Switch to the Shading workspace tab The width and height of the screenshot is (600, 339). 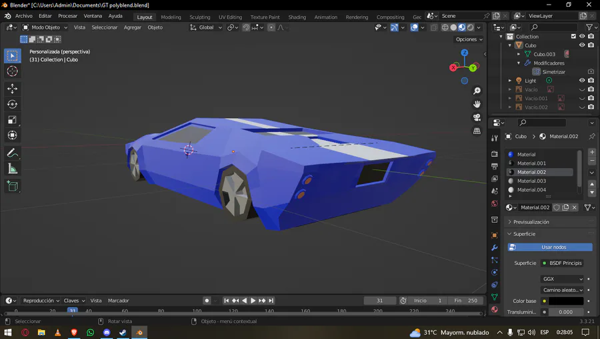click(297, 17)
